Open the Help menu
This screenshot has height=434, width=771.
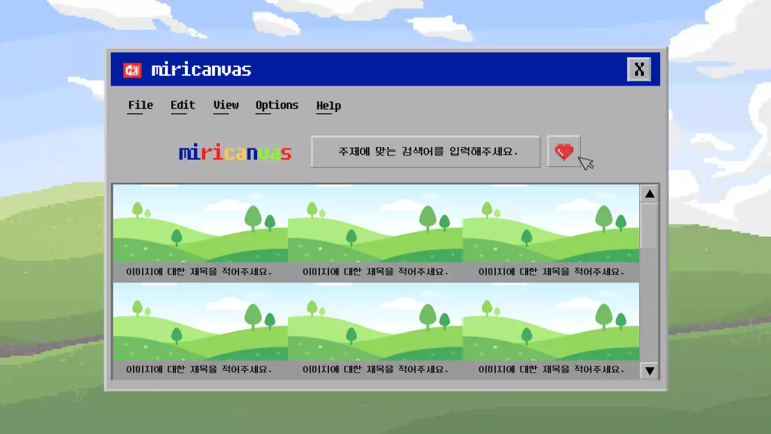[x=328, y=105]
